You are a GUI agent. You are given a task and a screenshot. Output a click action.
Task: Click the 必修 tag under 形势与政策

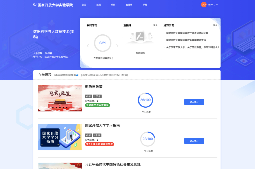[x=88, y=96]
